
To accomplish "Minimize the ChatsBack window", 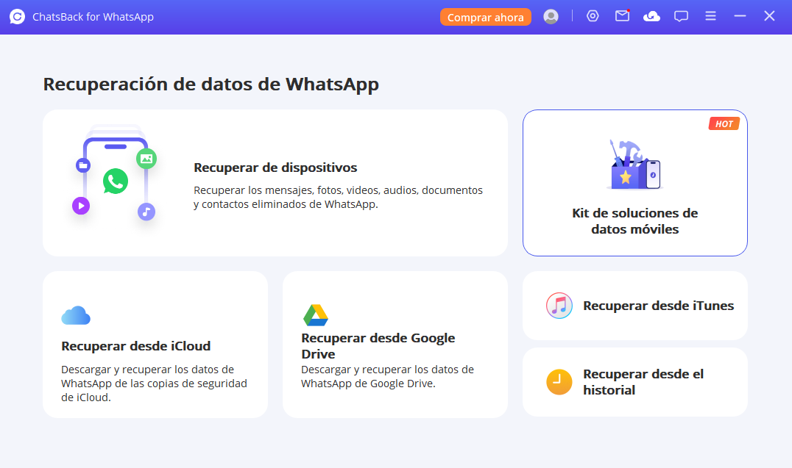I will 740,16.
